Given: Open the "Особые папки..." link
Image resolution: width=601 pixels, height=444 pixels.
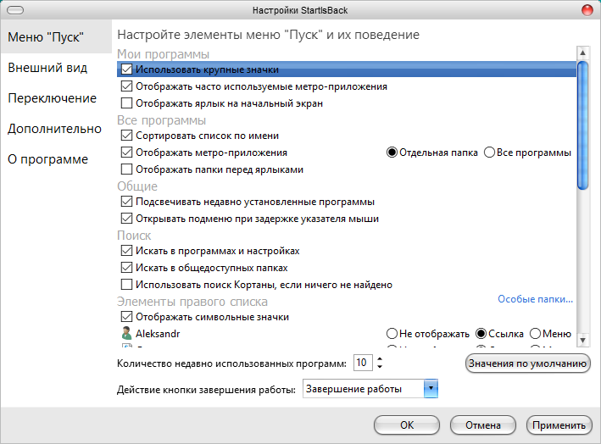Looking at the screenshot, I should point(535,299).
